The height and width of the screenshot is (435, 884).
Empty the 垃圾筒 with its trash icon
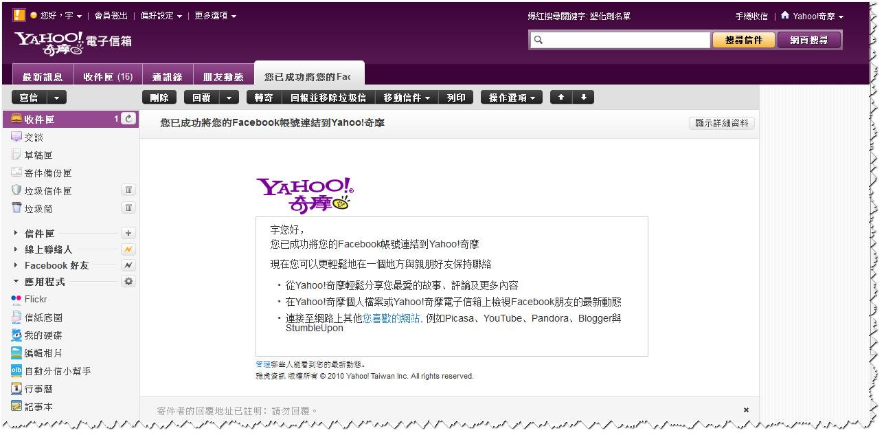pos(128,208)
